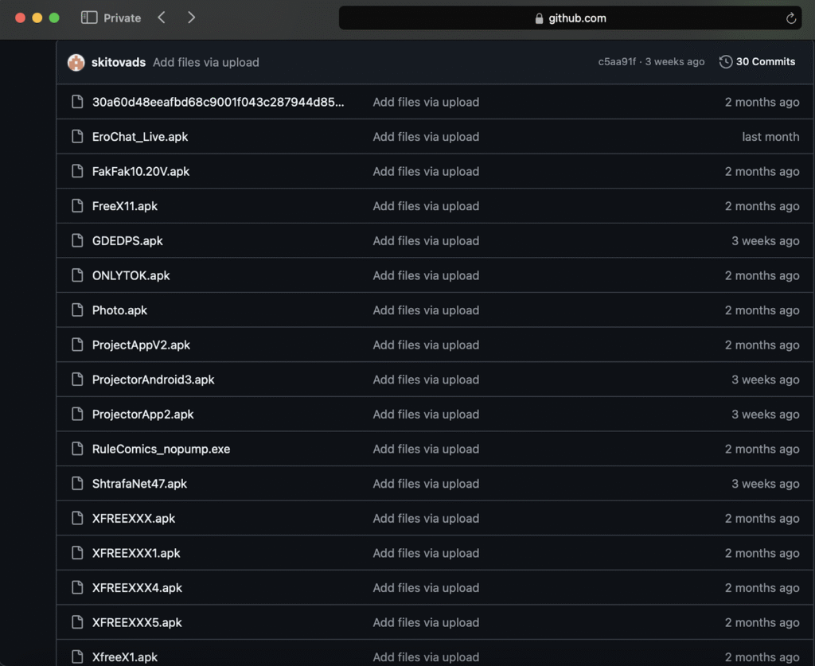815x666 pixels.
Task: Click the file icon beside GDEDPS.apk
Action: click(77, 240)
